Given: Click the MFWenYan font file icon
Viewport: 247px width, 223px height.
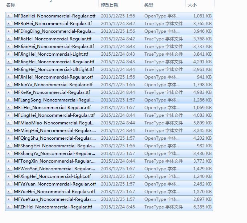Looking at the screenshot, I should point(9,169).
